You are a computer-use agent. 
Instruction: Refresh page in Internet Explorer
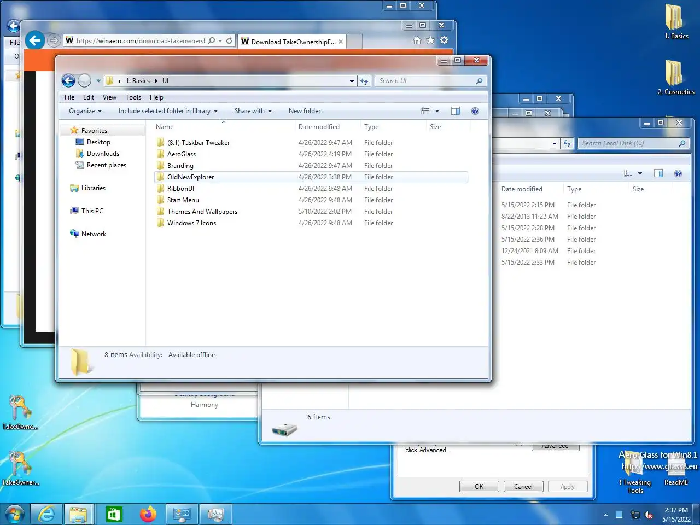pyautogui.click(x=229, y=41)
